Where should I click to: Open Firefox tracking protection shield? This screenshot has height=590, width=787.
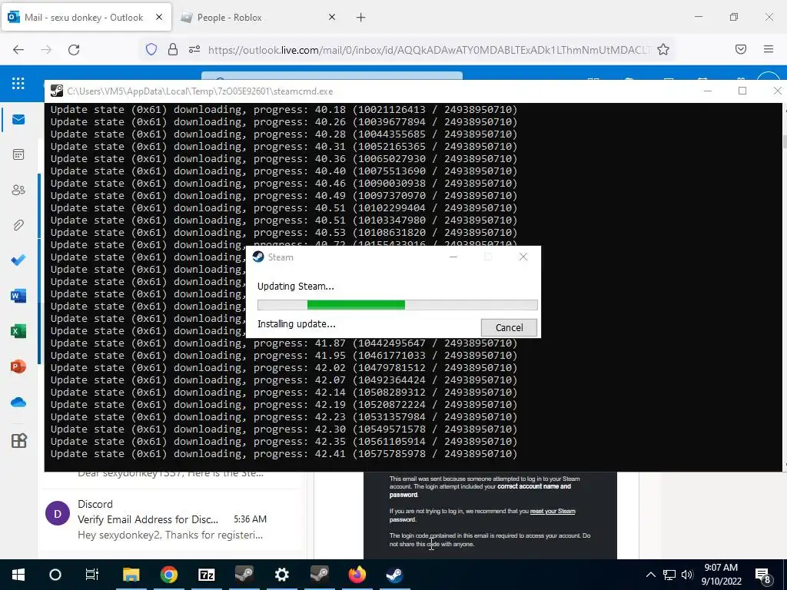pyautogui.click(x=151, y=49)
